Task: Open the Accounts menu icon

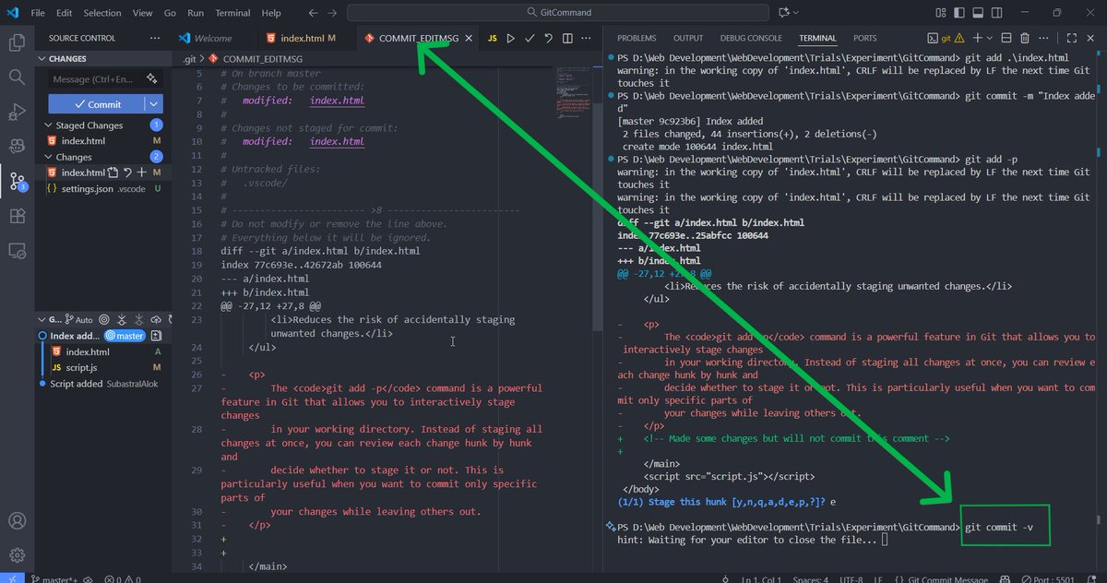Action: [16, 520]
